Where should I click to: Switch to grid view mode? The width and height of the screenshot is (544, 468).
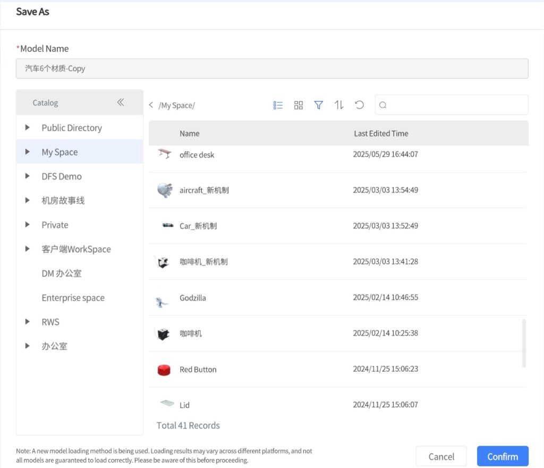click(298, 105)
